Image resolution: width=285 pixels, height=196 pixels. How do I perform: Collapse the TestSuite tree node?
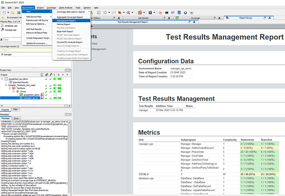tap(10, 88)
